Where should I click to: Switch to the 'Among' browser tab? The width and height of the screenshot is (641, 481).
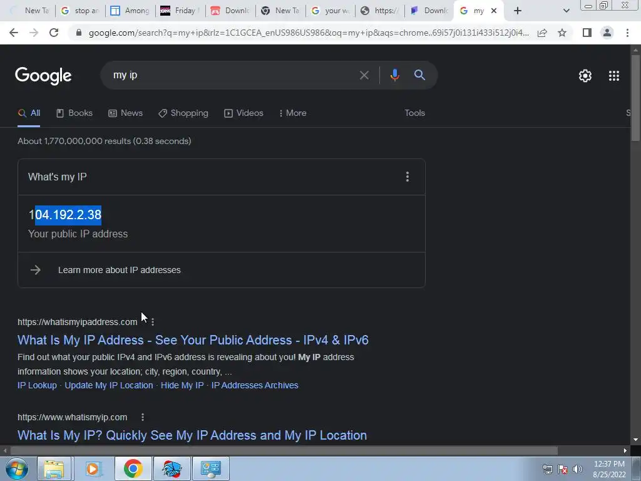click(131, 11)
